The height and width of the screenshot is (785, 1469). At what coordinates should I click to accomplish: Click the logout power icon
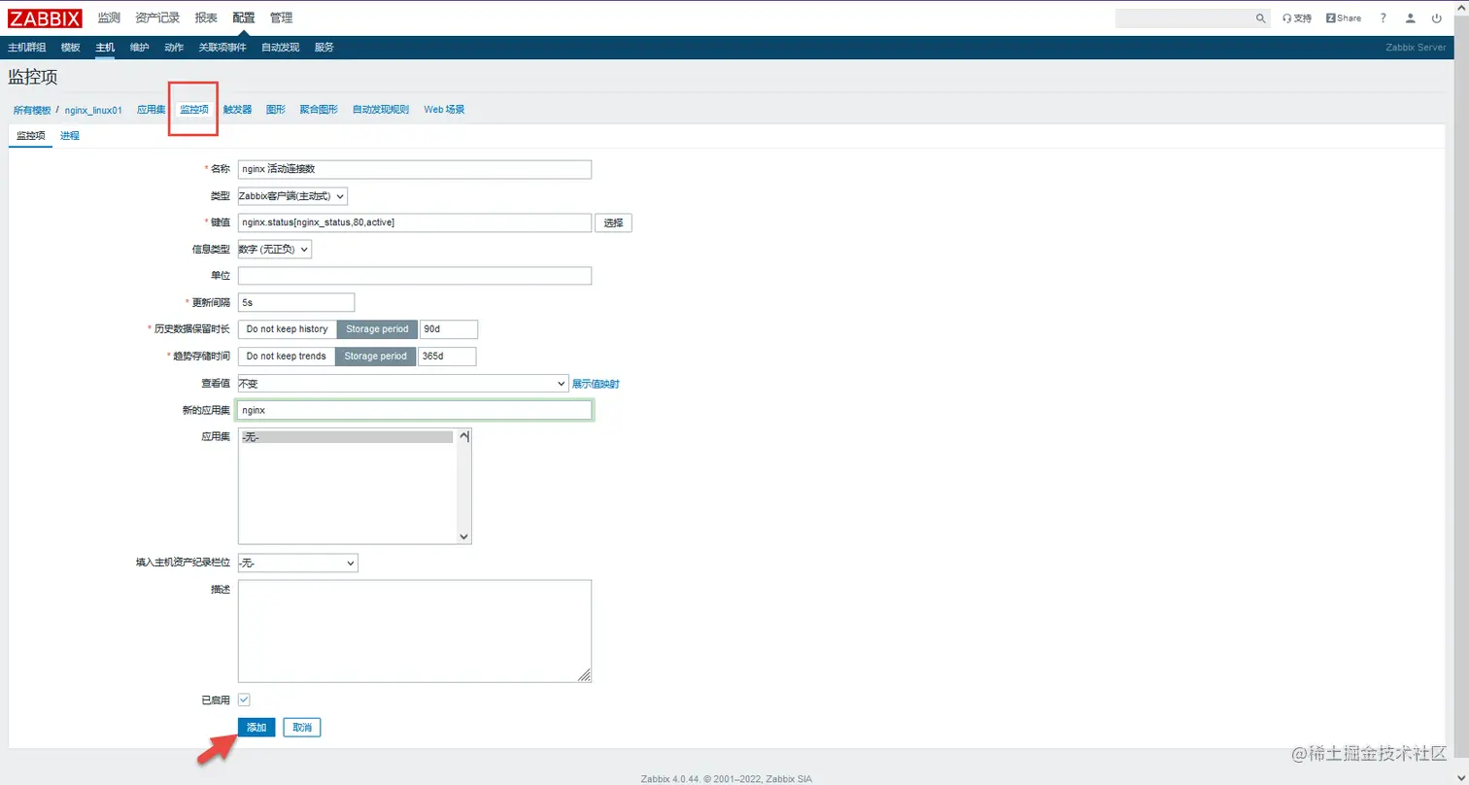tap(1438, 18)
